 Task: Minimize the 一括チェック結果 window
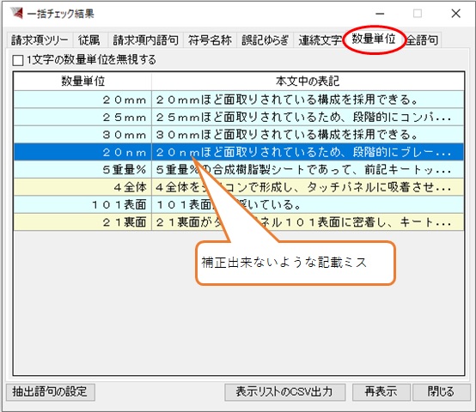[x=380, y=14]
